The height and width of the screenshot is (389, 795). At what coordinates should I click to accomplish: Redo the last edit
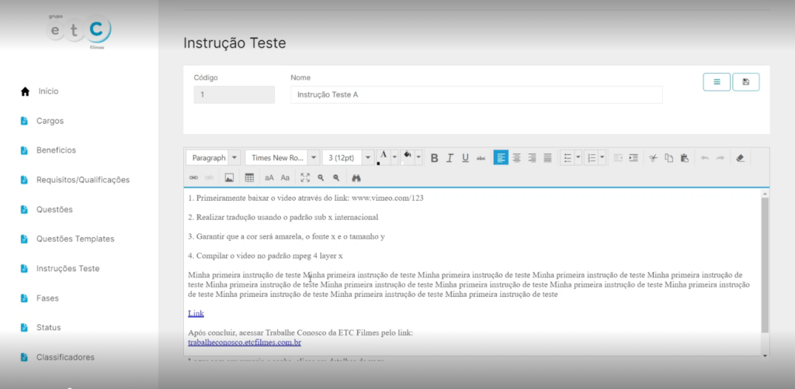720,158
